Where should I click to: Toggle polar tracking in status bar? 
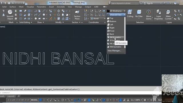[x=63, y=100]
